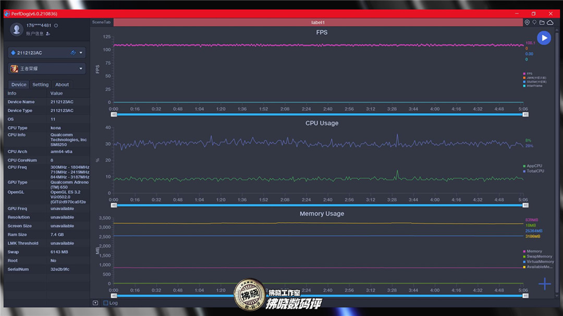Image resolution: width=563 pixels, height=316 pixels.
Task: Click the 王者荣耀 game app icon
Action: 15,69
